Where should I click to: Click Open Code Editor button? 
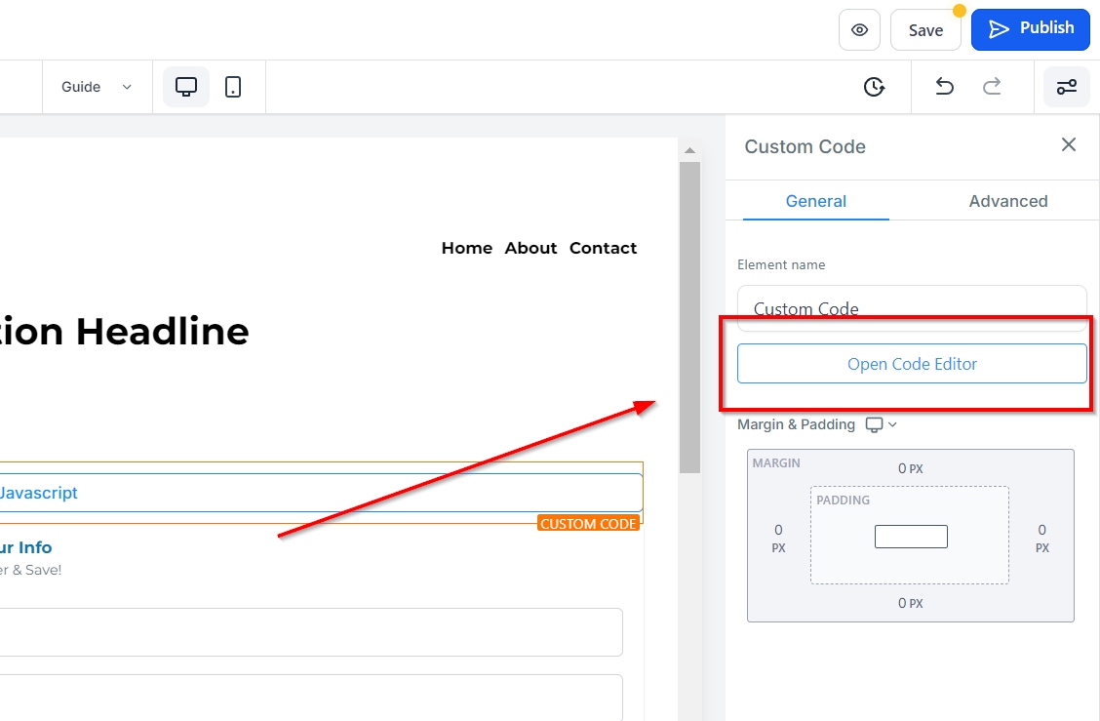pyautogui.click(x=912, y=364)
